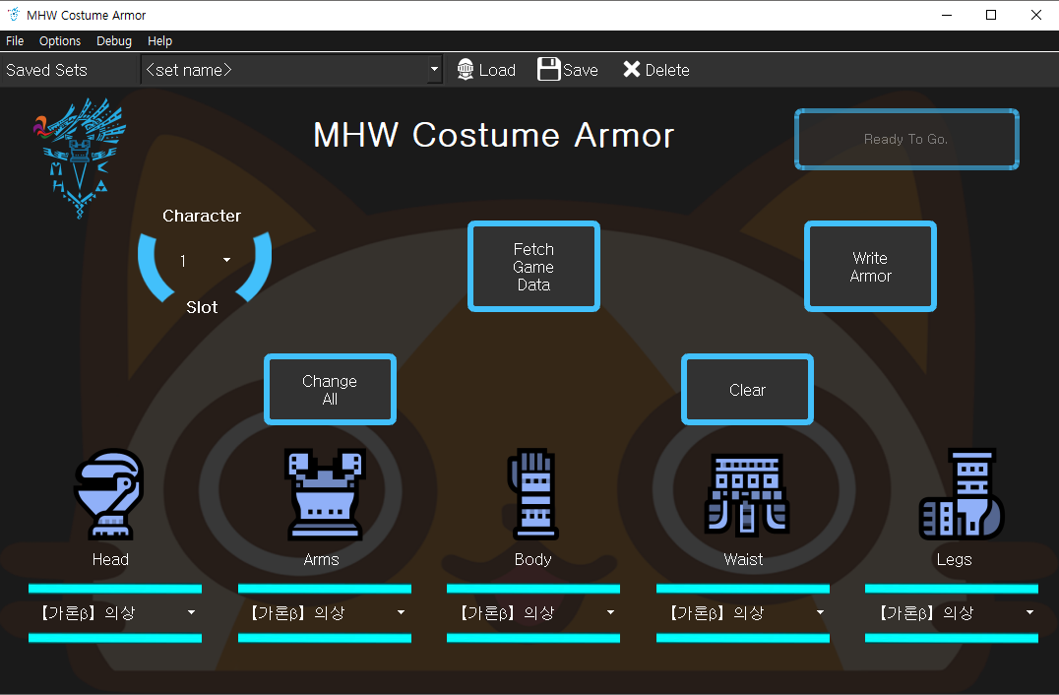1059x695 pixels.
Task: Maximize the MHW Costume Armor window
Action: [991, 15]
